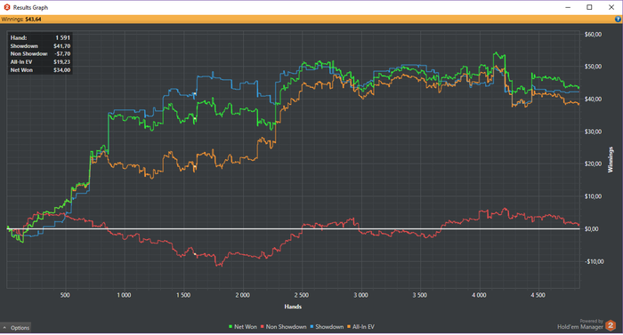The image size is (623, 335).
Task: Click the Hand 1 591 tooltip row
Action: pos(40,37)
